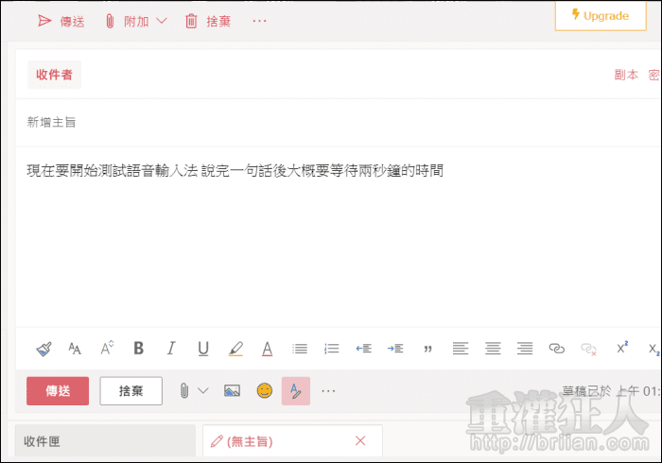Switch to the 收件匣 tab
The width and height of the screenshot is (662, 463).
[105, 440]
